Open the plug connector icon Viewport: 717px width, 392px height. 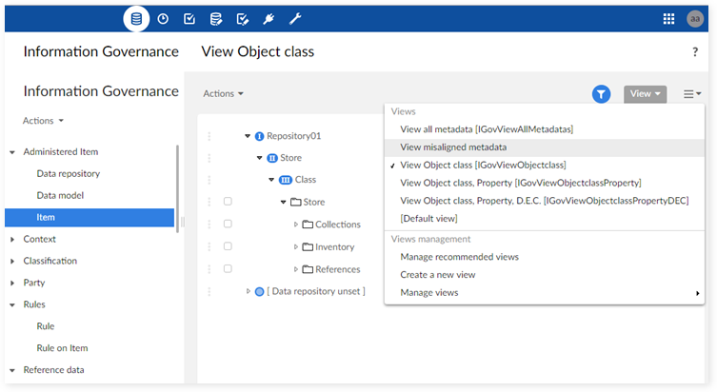[269, 18]
